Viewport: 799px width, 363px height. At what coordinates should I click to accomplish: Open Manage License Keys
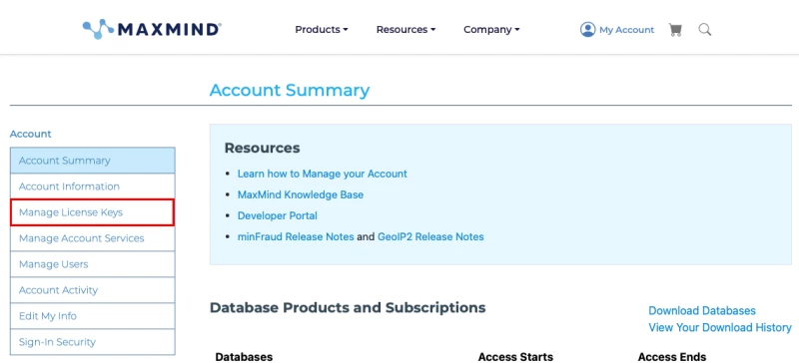pyautogui.click(x=92, y=212)
